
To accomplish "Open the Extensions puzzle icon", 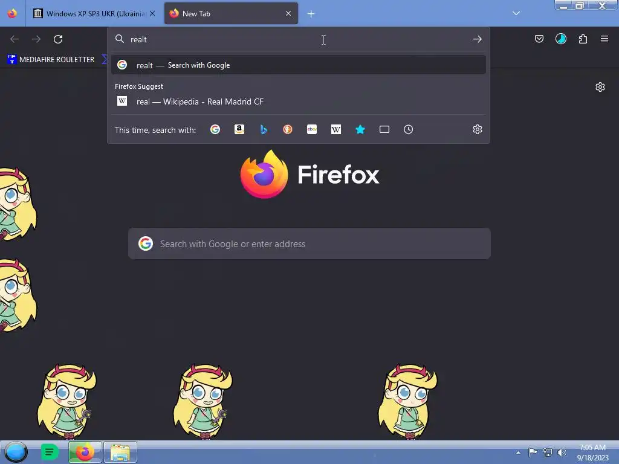I will [583, 39].
